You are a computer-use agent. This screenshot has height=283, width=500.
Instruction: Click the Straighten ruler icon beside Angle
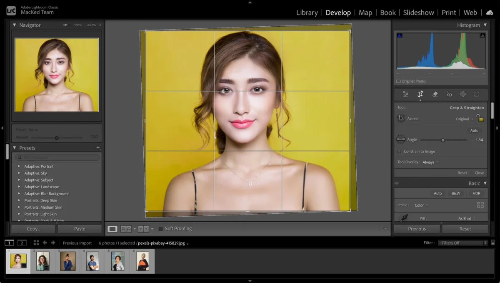click(x=400, y=139)
